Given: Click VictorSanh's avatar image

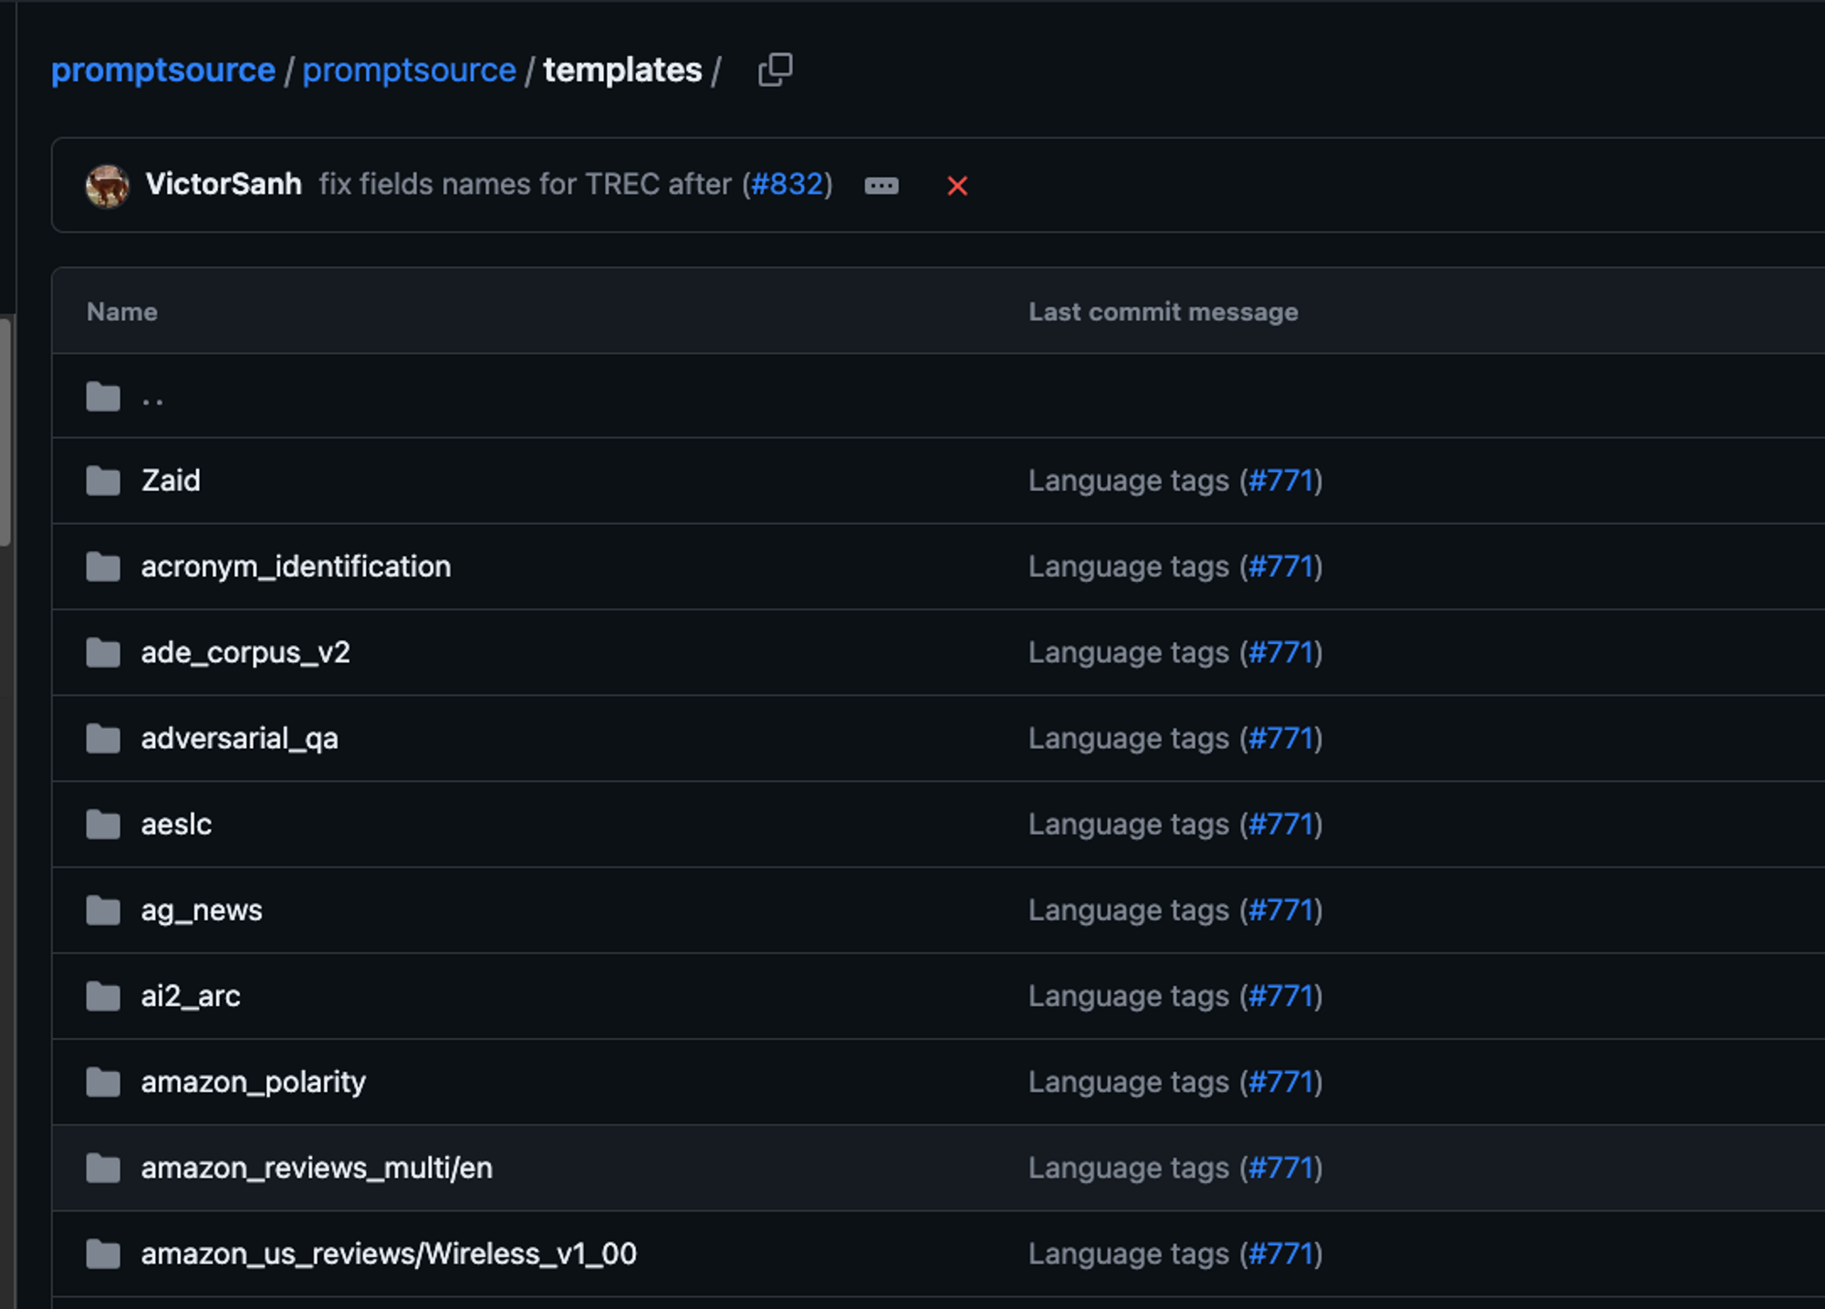Looking at the screenshot, I should pos(108,186).
